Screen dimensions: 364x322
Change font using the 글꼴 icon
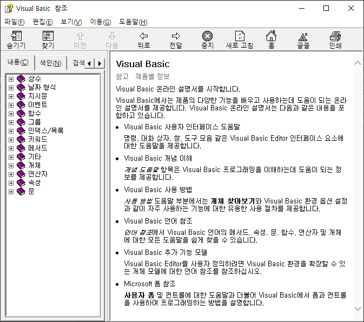tap(303, 36)
